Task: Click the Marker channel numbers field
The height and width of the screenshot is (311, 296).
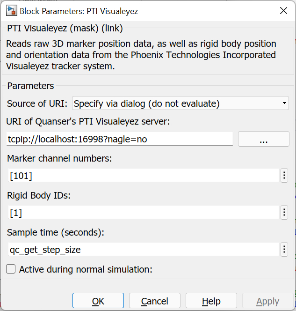Action: click(144, 176)
